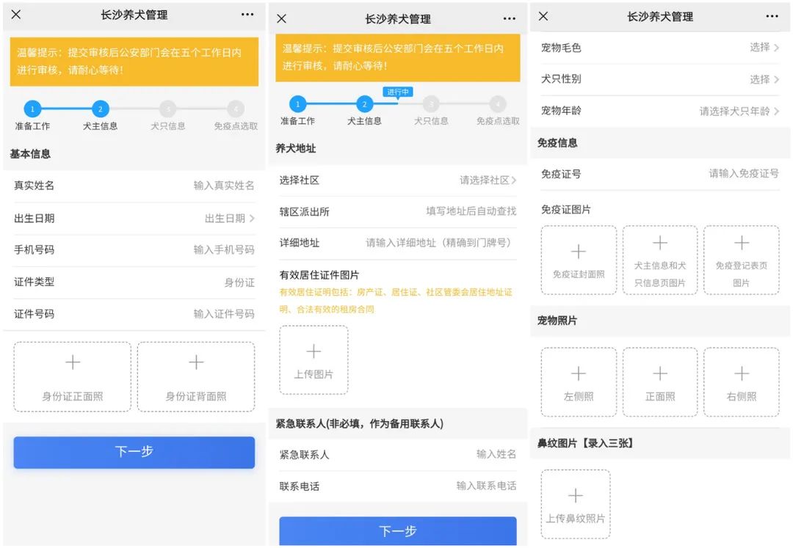793x548 pixels.
Task: Click the 有效居住证件图片 label
Action: 319,275
